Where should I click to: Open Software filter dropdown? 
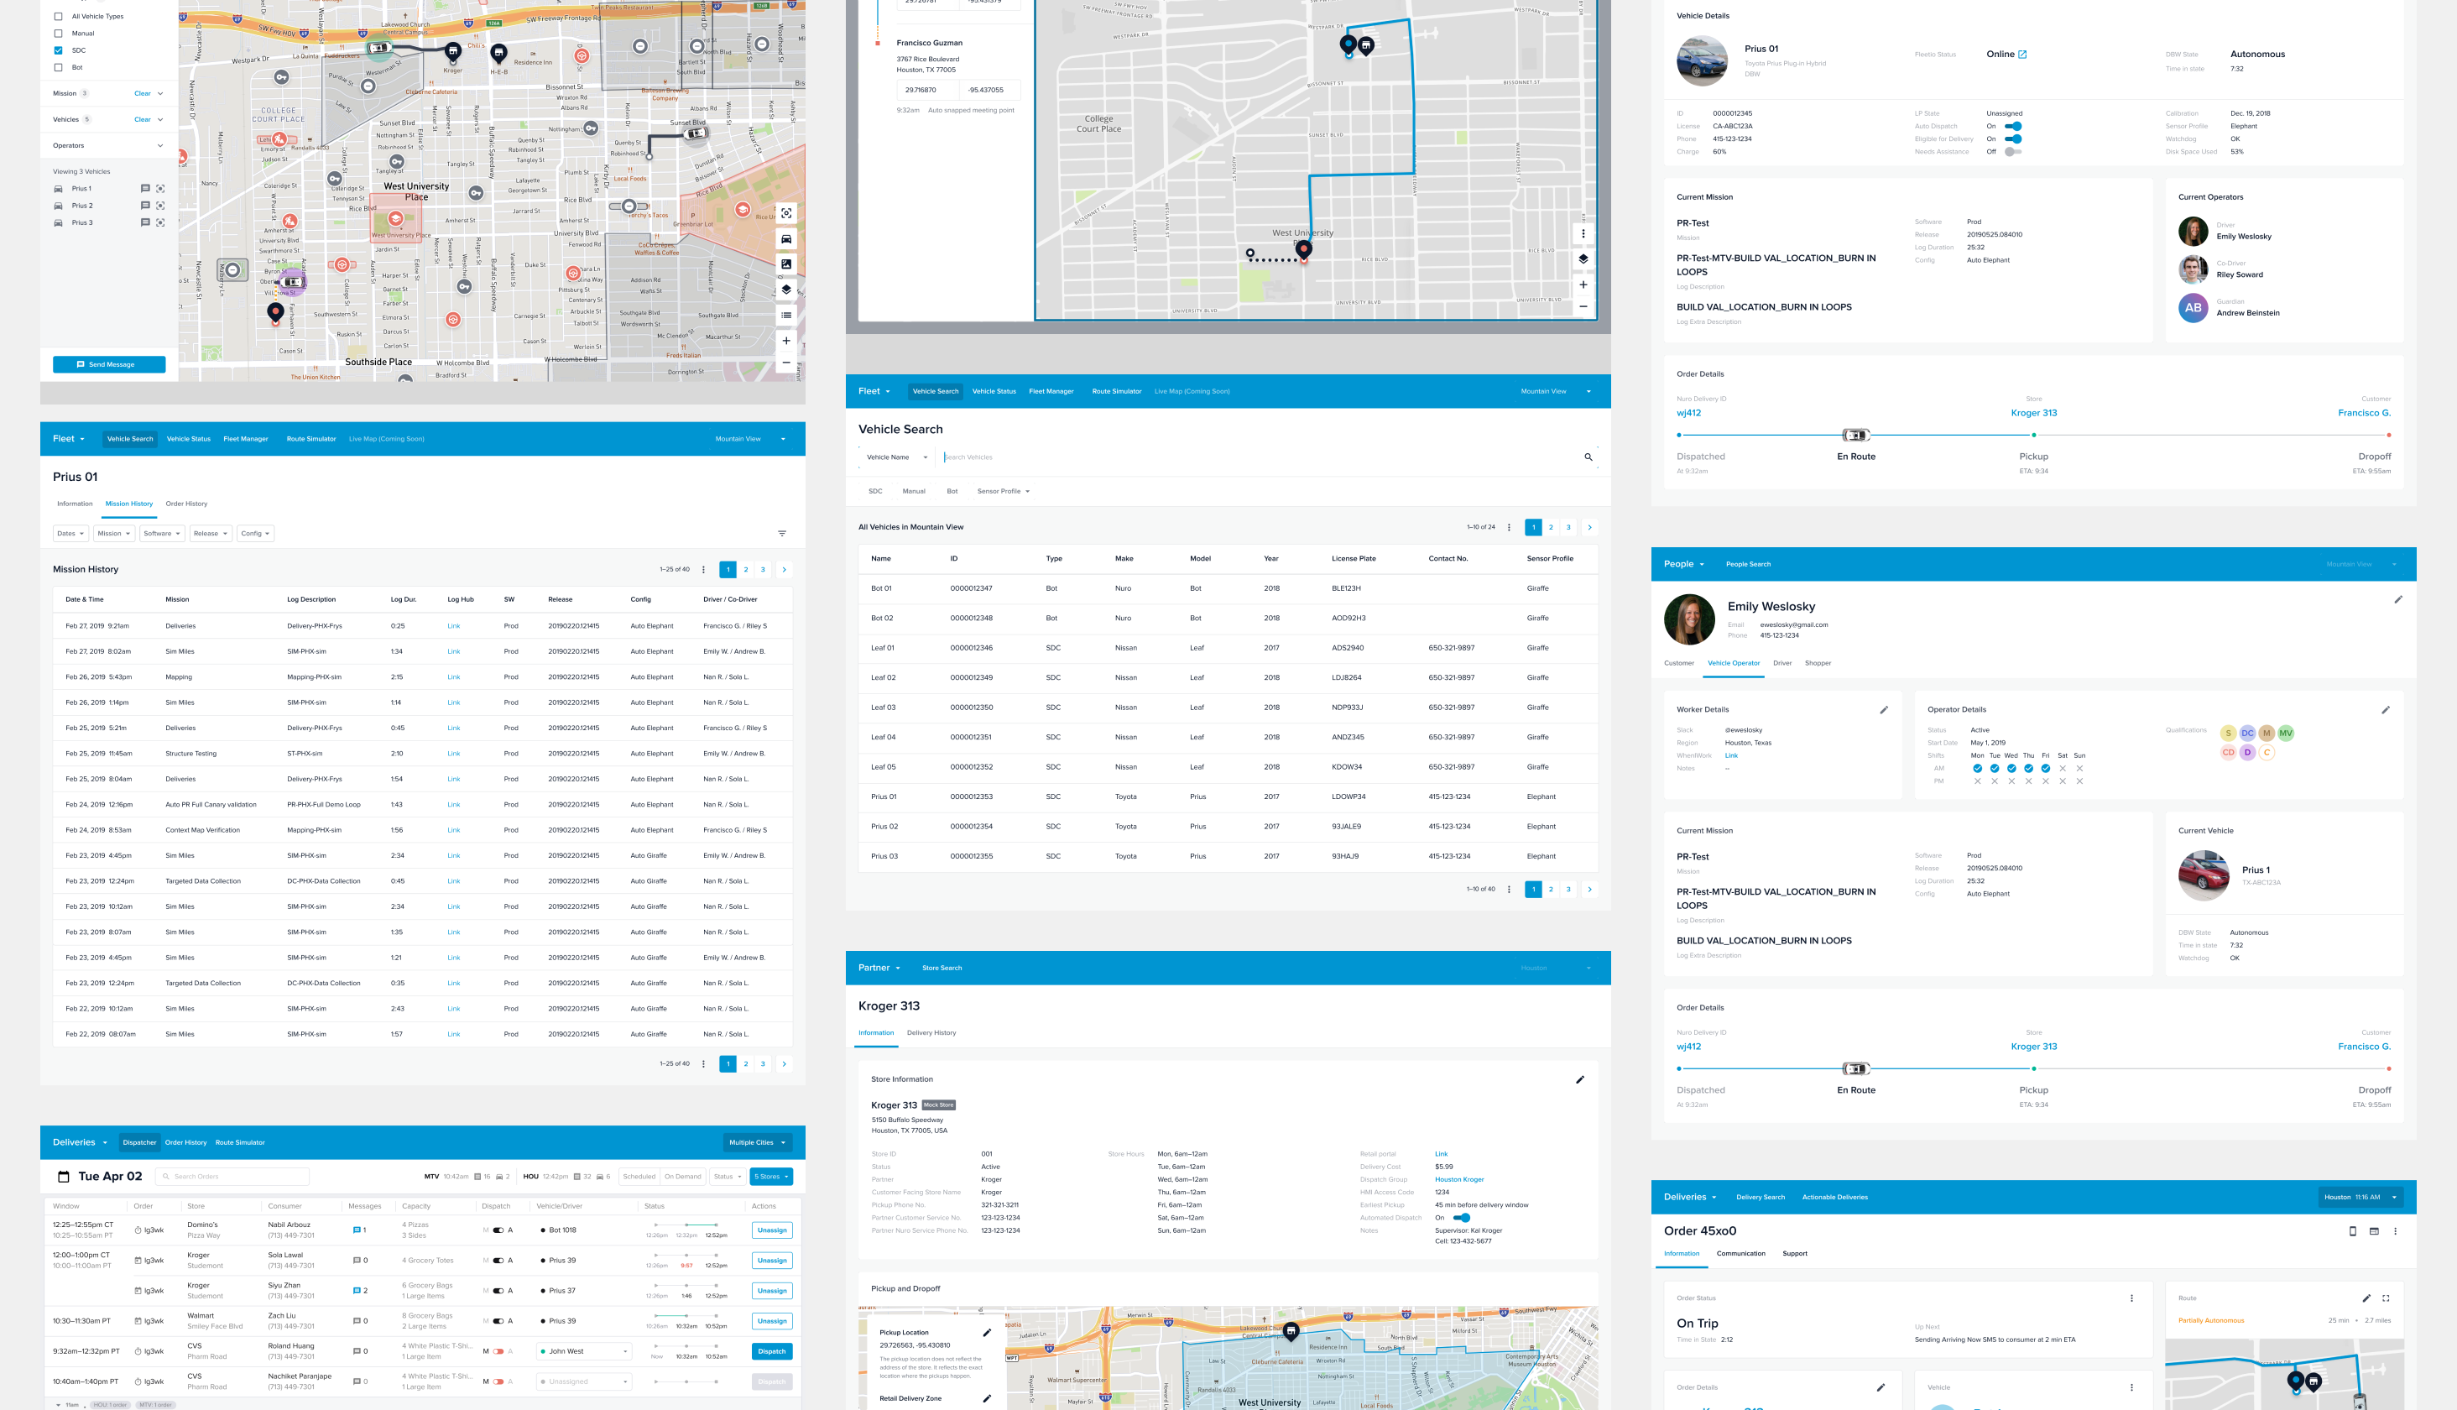pyautogui.click(x=162, y=534)
